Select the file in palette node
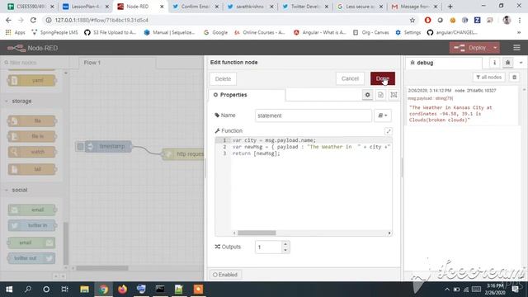528x297 pixels. tap(32, 136)
